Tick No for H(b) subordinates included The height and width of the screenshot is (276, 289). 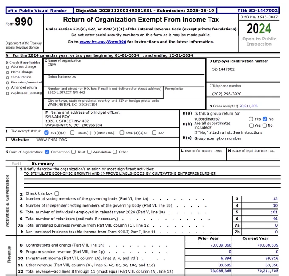point(265,126)
